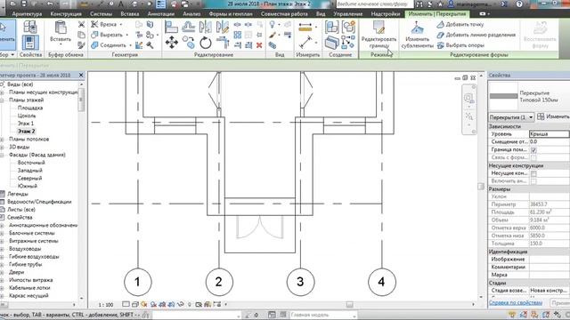Click the Align tool icon
This screenshot has width=570, height=320.
pos(171,27)
